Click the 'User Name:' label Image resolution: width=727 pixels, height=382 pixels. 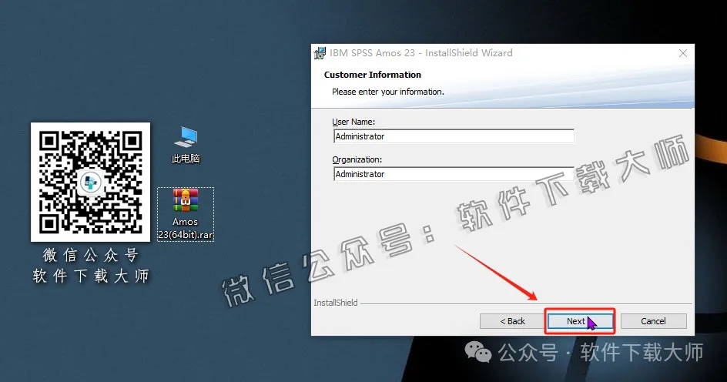click(353, 122)
